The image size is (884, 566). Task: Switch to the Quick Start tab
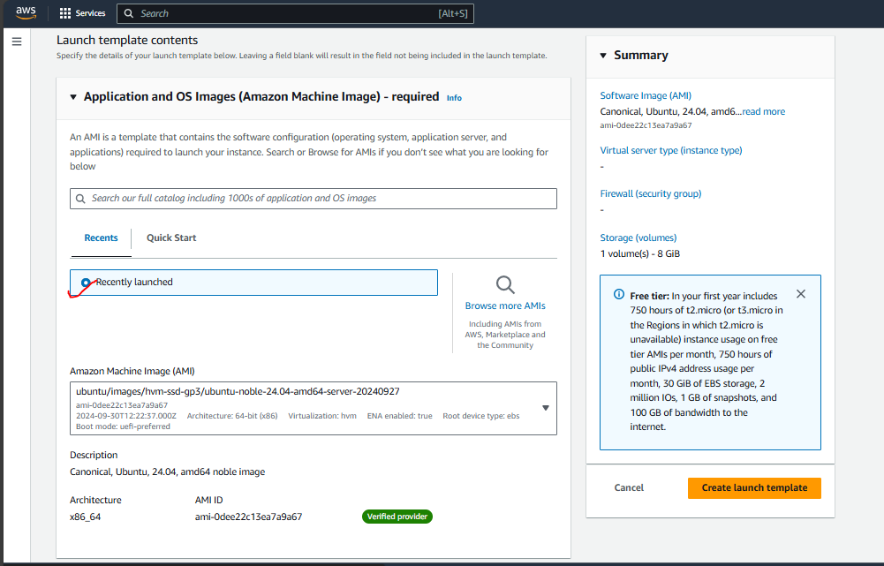[171, 238]
